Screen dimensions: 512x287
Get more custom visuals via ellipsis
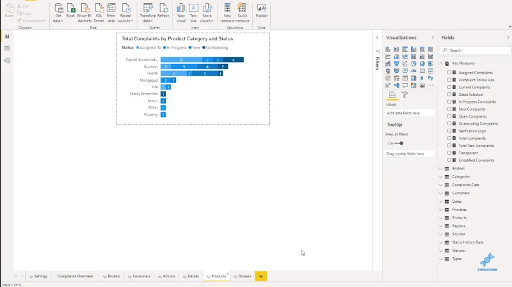point(431,86)
